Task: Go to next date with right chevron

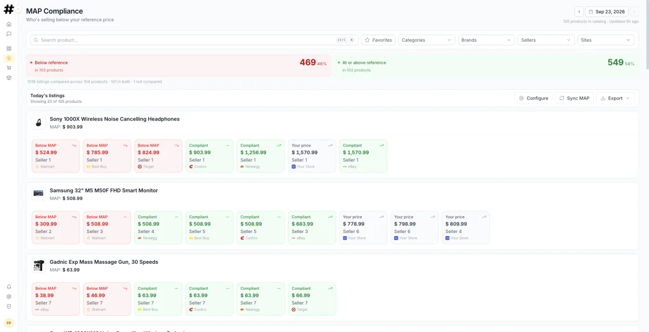Action: pos(634,11)
